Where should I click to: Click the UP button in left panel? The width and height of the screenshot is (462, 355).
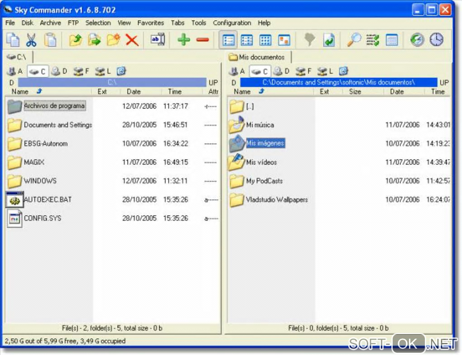point(213,83)
